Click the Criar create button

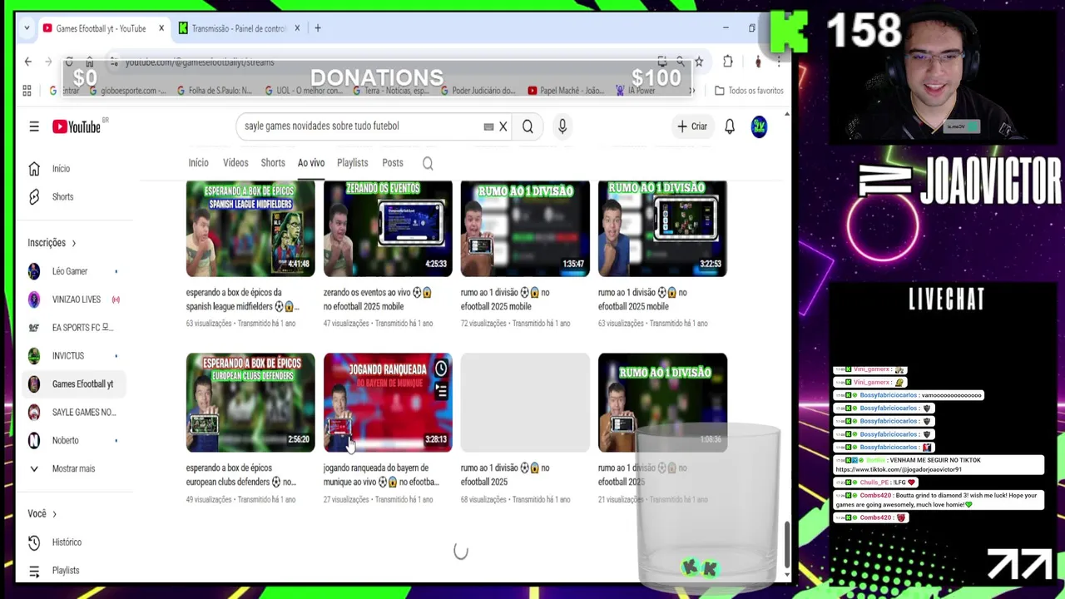click(x=691, y=126)
